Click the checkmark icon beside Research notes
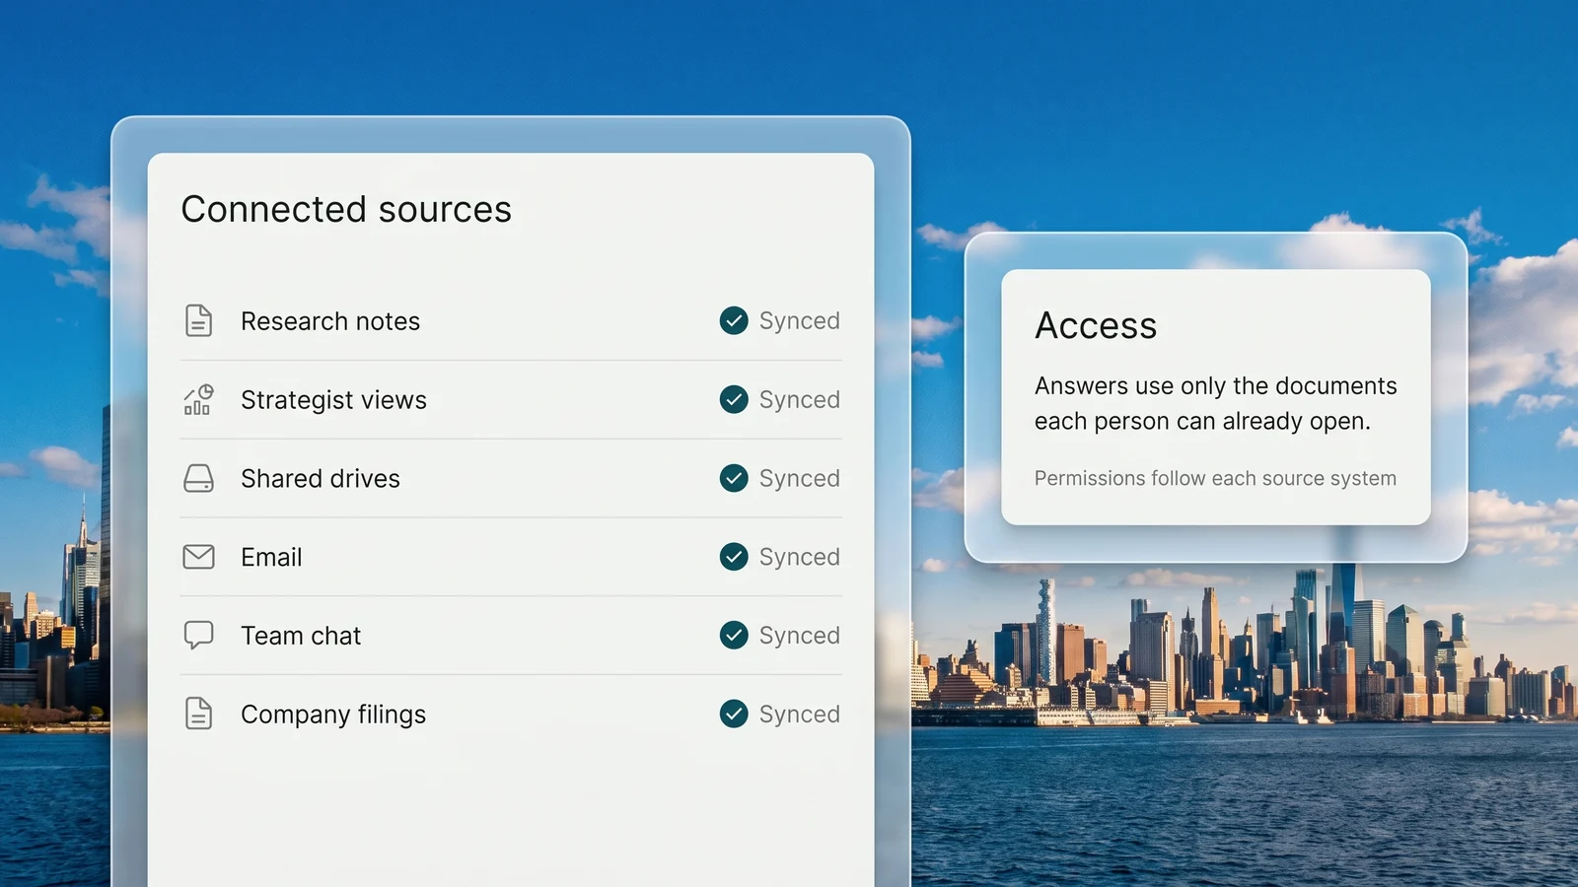The height and width of the screenshot is (887, 1578). coord(734,320)
